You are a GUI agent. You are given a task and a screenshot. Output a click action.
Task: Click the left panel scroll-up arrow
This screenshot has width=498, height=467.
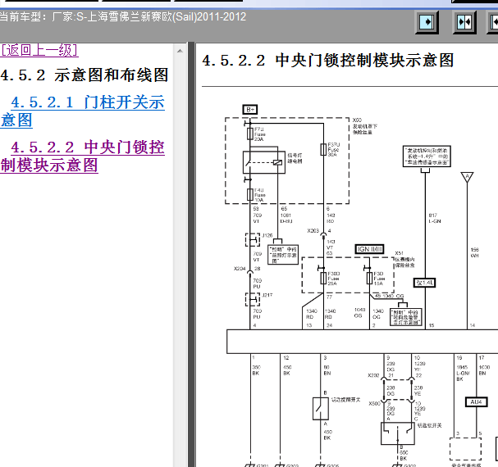click(180, 51)
